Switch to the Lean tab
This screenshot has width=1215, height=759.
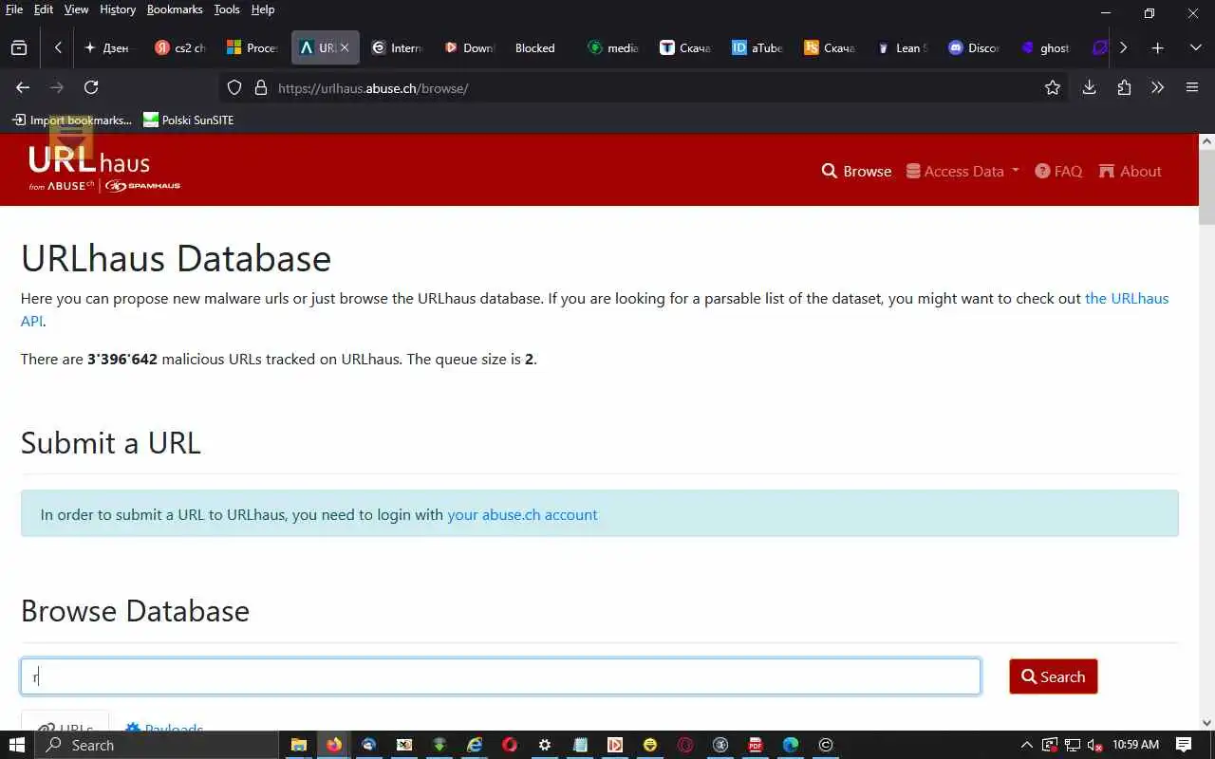coord(902,47)
